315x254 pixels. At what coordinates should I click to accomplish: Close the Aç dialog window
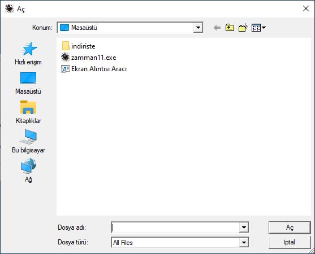point(306,8)
